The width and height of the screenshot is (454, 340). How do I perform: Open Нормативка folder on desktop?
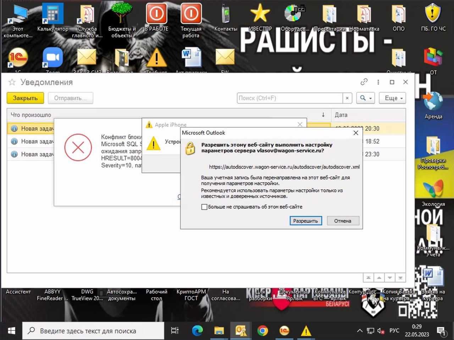[x=364, y=18]
